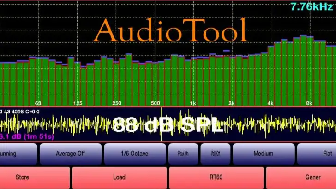
Task: Click the 43 4096 C=0.0 status text
Action: pos(20,112)
